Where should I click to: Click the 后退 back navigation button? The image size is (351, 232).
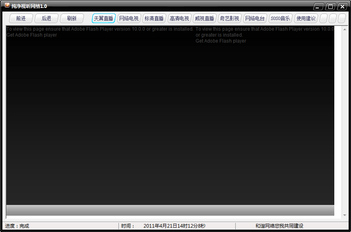[x=46, y=18]
